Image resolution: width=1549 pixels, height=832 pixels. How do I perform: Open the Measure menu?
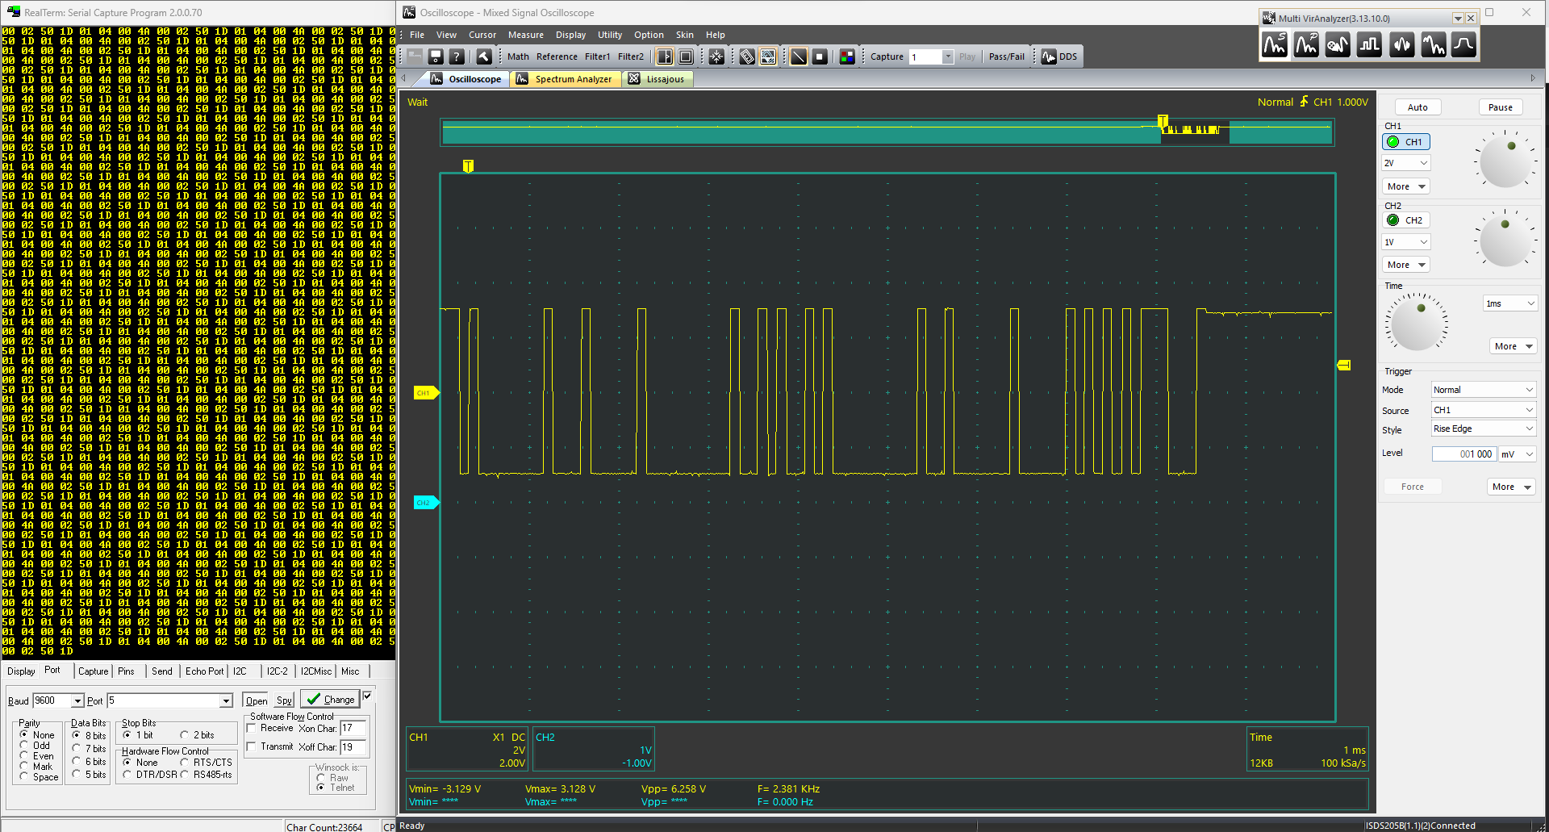click(x=525, y=35)
